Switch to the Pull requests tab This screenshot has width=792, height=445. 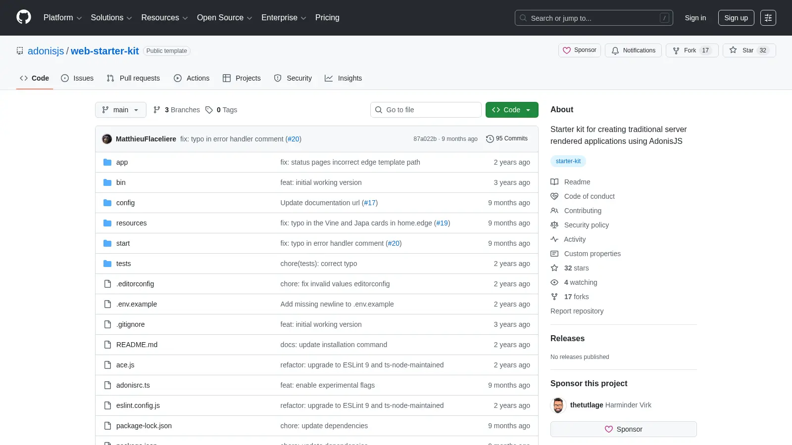[133, 78]
